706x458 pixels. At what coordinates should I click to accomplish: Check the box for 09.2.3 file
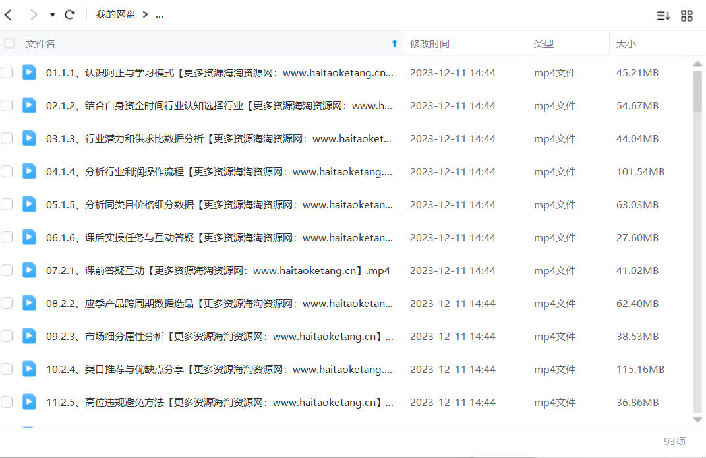tap(7, 336)
